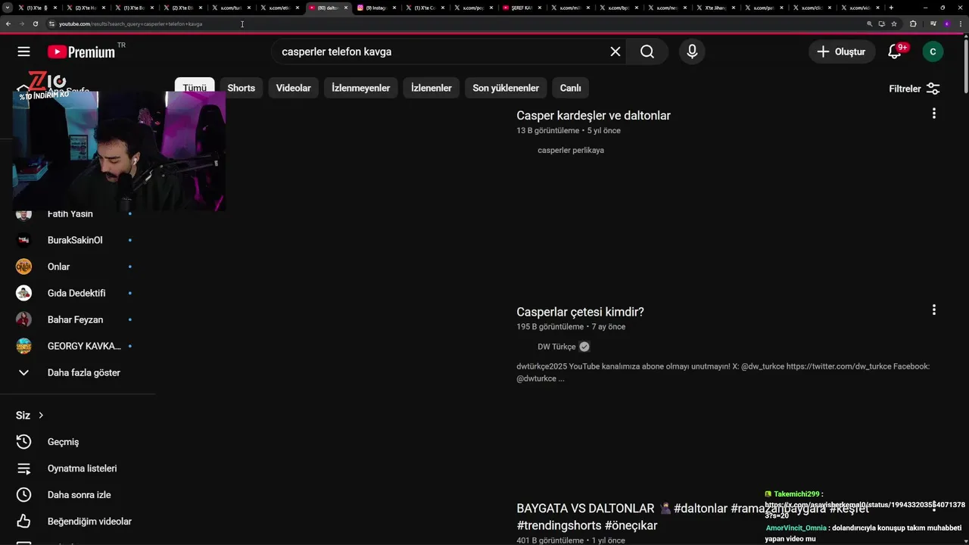969x545 pixels.
Task: Switch to the X'te Jihang browser tab
Action: click(715, 8)
